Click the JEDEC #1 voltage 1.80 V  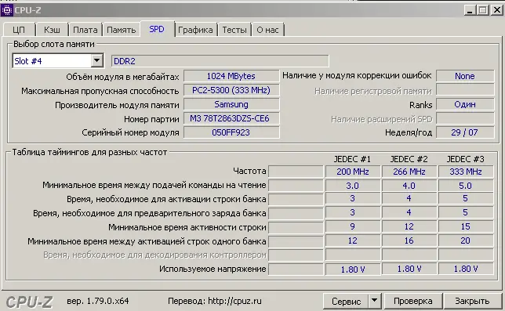[x=353, y=269]
